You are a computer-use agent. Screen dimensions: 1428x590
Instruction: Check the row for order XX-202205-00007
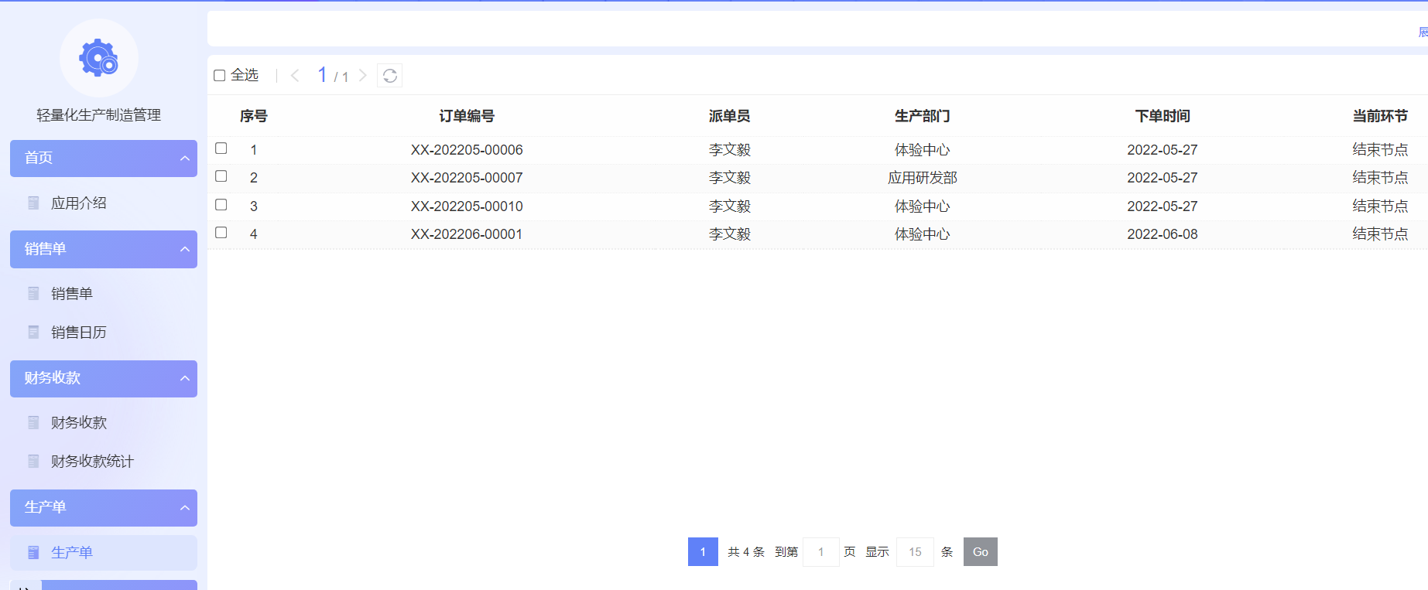pyautogui.click(x=221, y=176)
